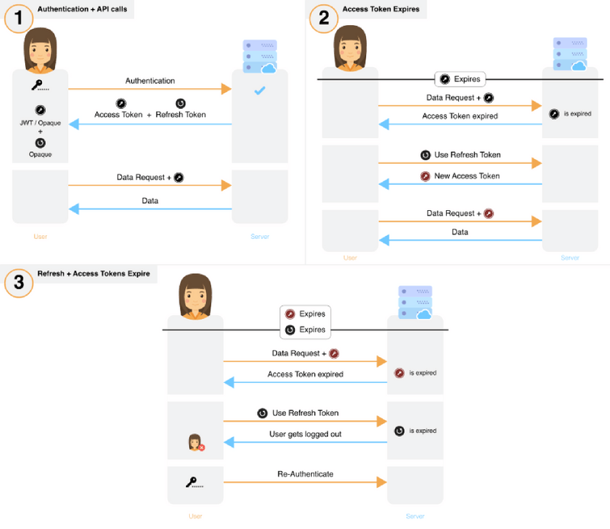Image resolution: width=610 pixels, height=529 pixels.
Task: Click the refresh icon above the Opaque label
Action: 40,143
